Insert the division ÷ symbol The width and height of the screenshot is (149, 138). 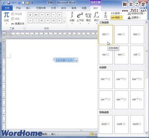[30, 21]
